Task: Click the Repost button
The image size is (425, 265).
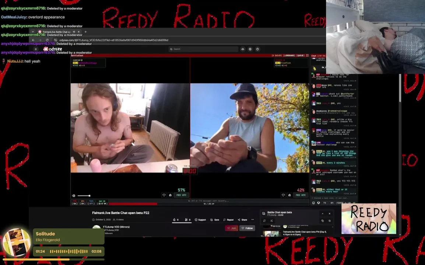Action: 228,220
